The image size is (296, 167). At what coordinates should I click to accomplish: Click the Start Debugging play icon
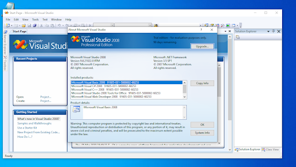tap(90, 25)
